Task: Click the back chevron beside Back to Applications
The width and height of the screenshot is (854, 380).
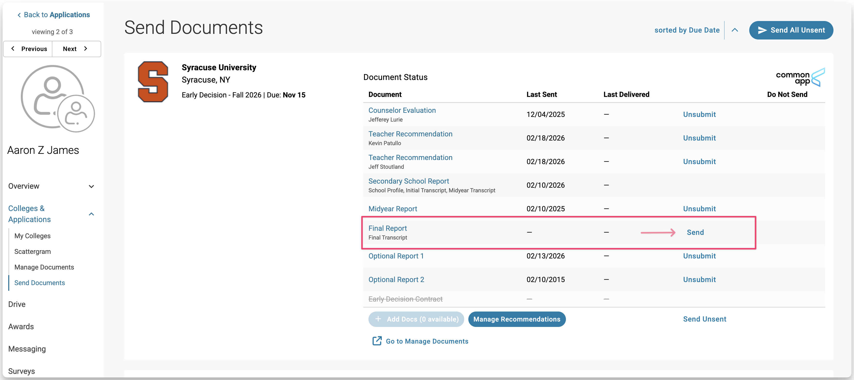Action: (19, 15)
